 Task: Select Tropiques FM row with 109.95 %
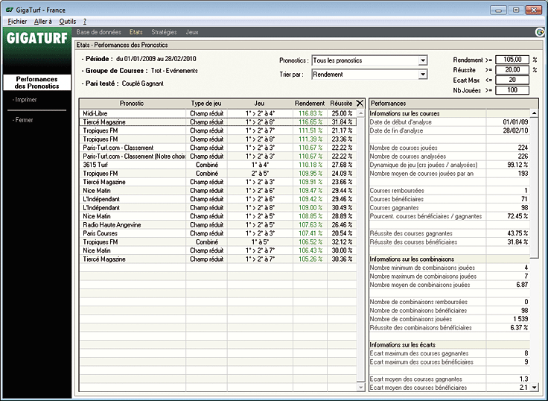pos(218,174)
